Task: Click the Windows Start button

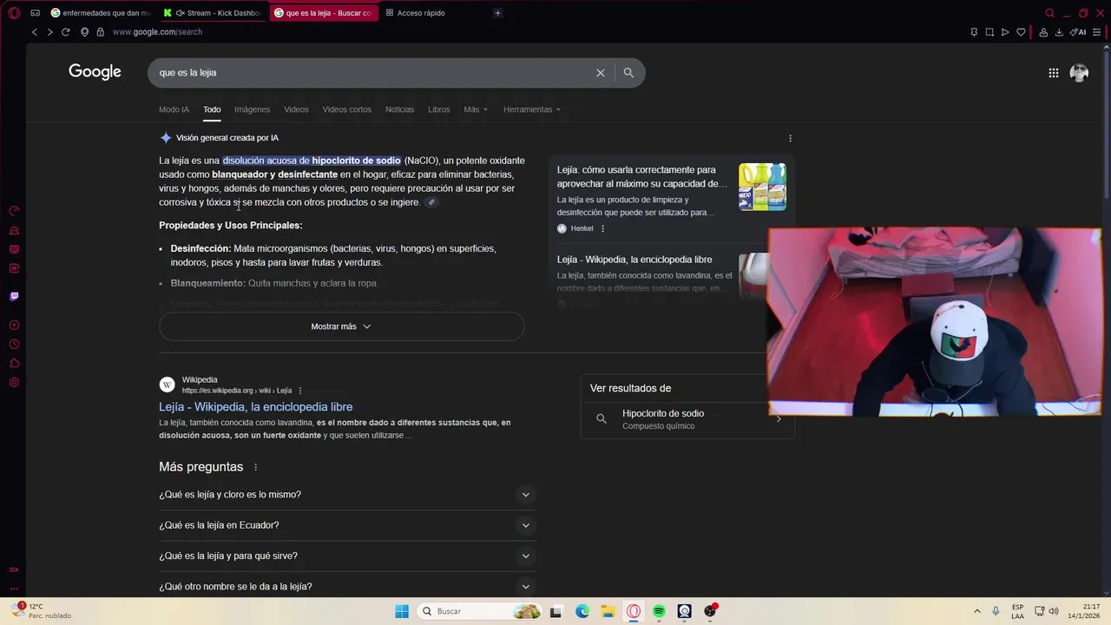Action: [402, 611]
